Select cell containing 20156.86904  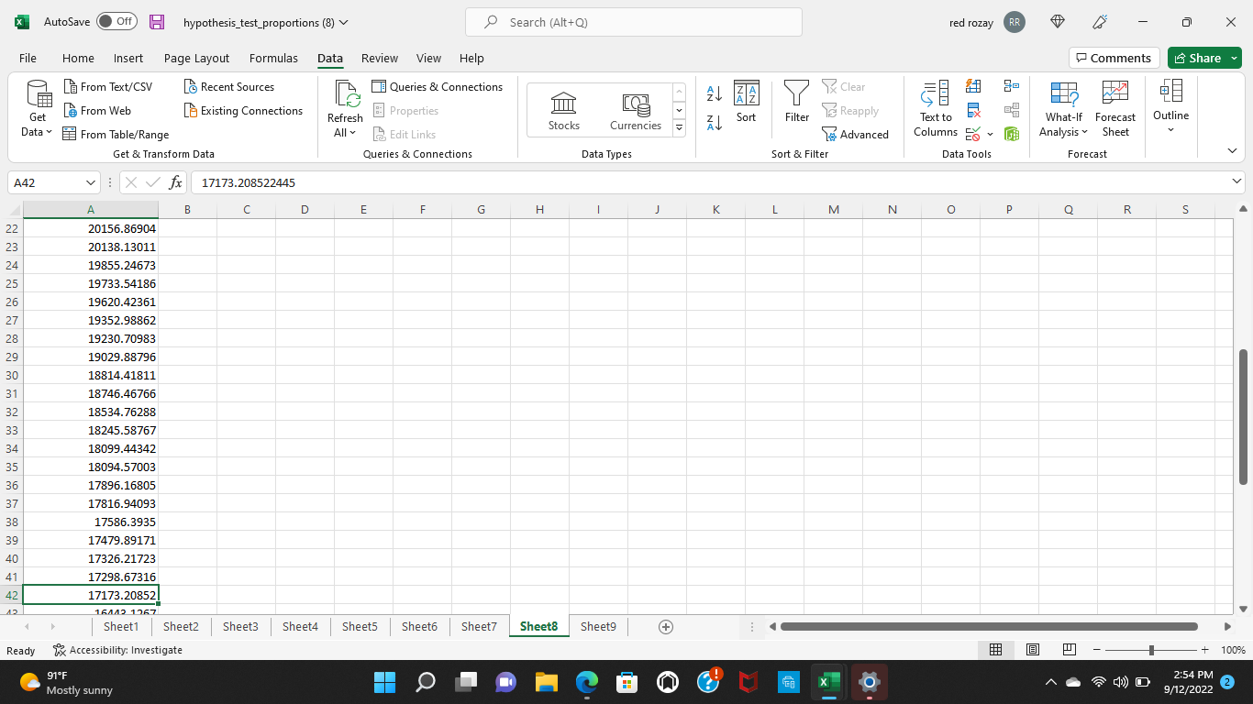(91, 228)
